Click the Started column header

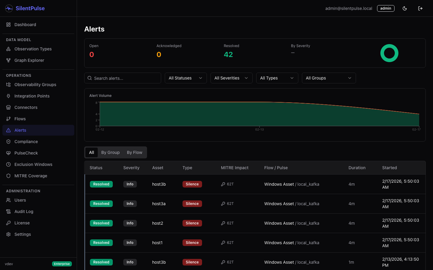[x=389, y=168]
